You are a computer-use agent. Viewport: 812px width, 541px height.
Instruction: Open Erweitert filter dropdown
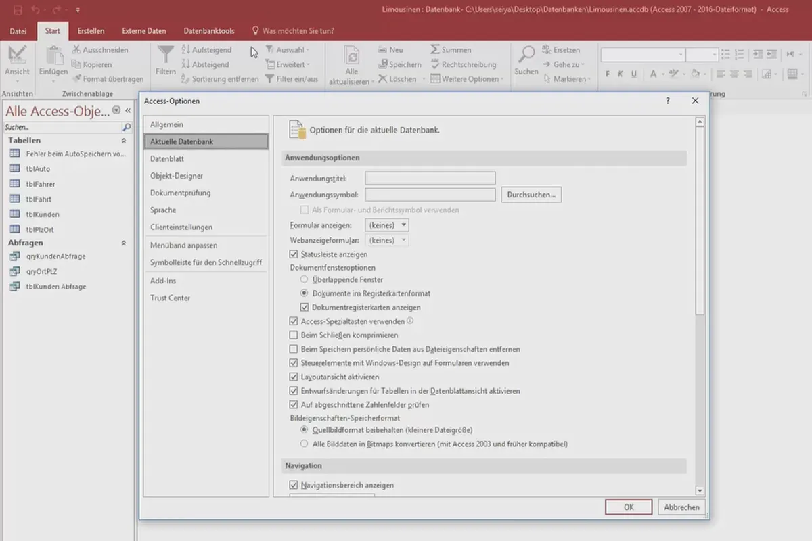[288, 64]
